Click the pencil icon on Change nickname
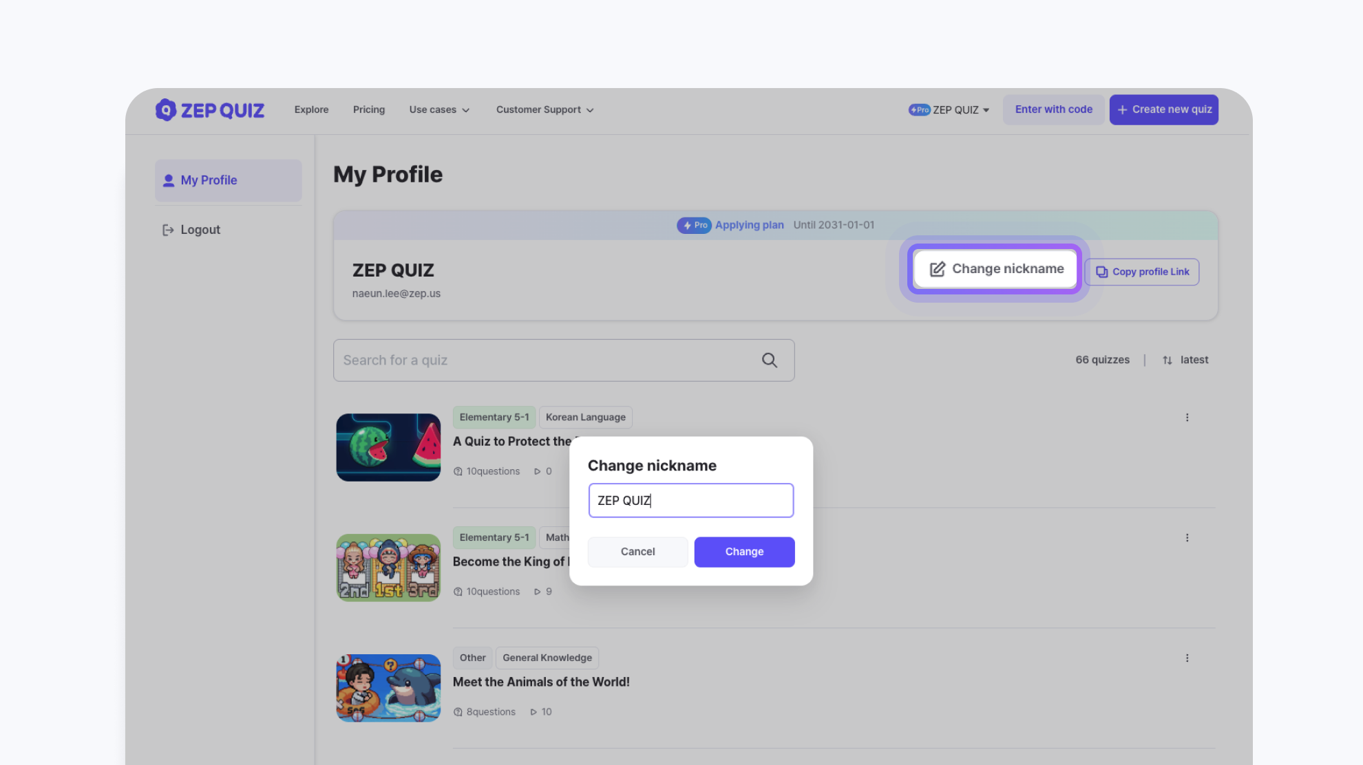 (937, 269)
